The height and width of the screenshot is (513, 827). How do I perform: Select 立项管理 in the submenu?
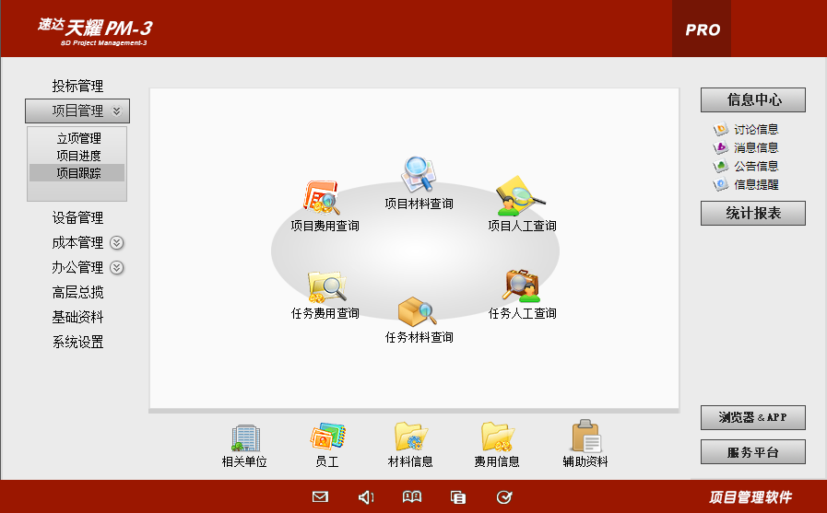point(78,139)
